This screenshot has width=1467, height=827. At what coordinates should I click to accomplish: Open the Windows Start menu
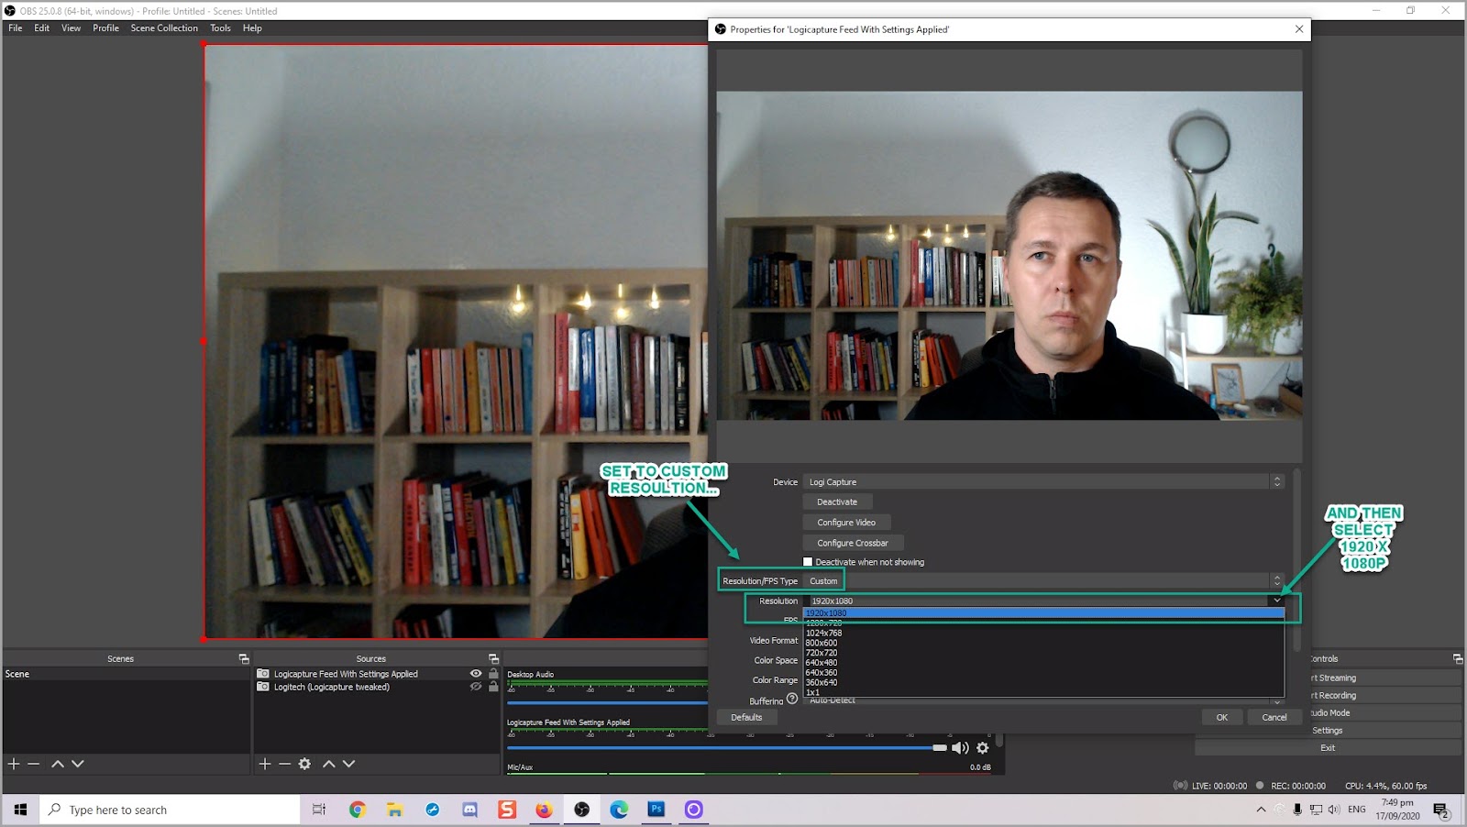coord(20,810)
